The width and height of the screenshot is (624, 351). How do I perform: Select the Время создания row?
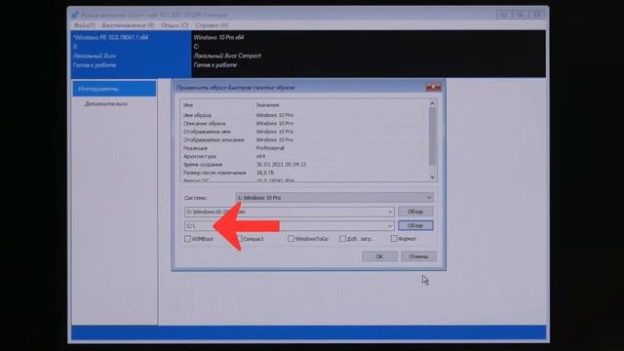click(x=304, y=165)
